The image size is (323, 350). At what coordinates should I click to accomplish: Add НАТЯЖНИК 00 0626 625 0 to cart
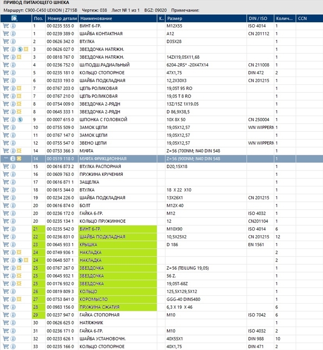click(6, 323)
